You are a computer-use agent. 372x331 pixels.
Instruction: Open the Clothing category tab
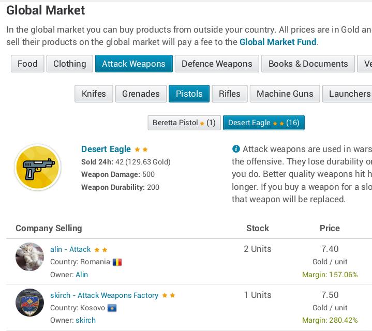[x=70, y=64]
